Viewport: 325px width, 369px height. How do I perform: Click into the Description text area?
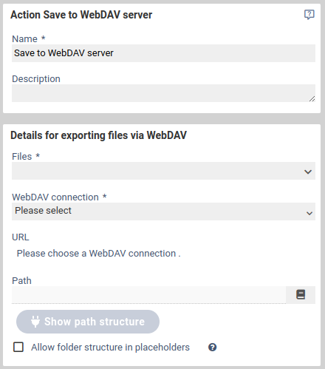tap(163, 93)
